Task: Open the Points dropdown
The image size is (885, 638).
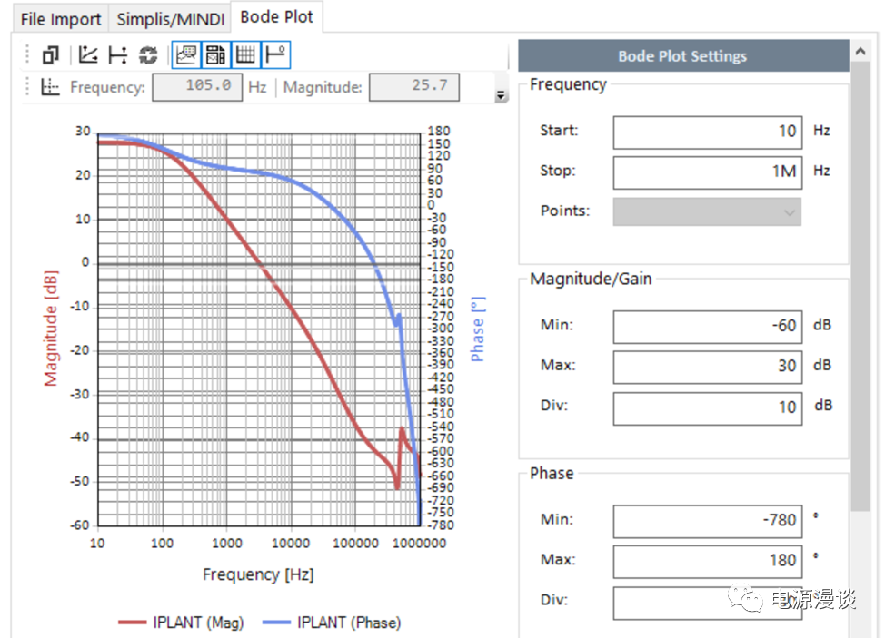Action: click(x=707, y=211)
